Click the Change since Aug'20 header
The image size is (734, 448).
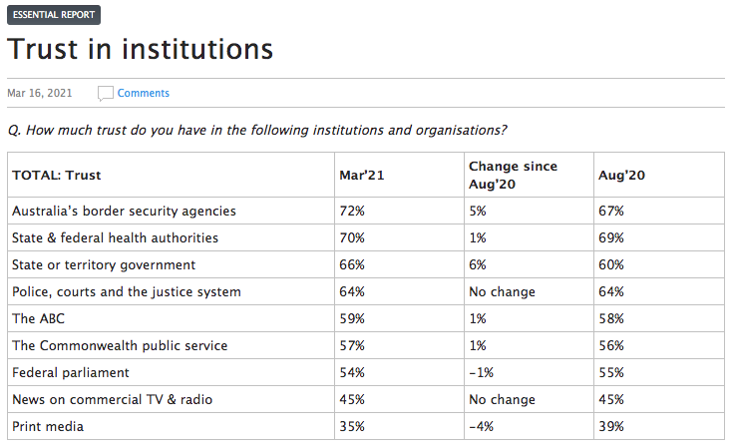(x=513, y=176)
